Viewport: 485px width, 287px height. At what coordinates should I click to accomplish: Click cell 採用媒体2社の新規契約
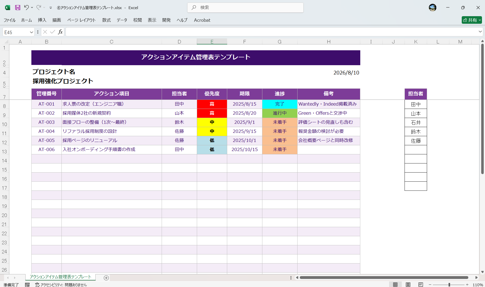112,113
